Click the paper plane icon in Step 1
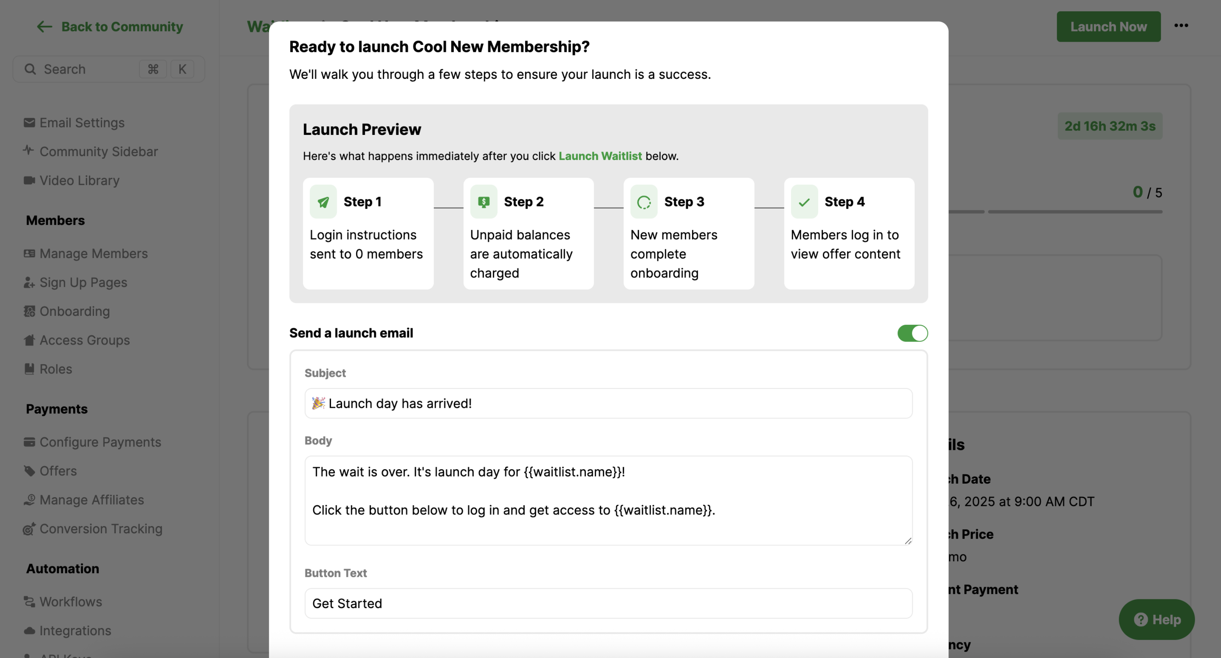This screenshot has height=658, width=1221. click(x=323, y=202)
